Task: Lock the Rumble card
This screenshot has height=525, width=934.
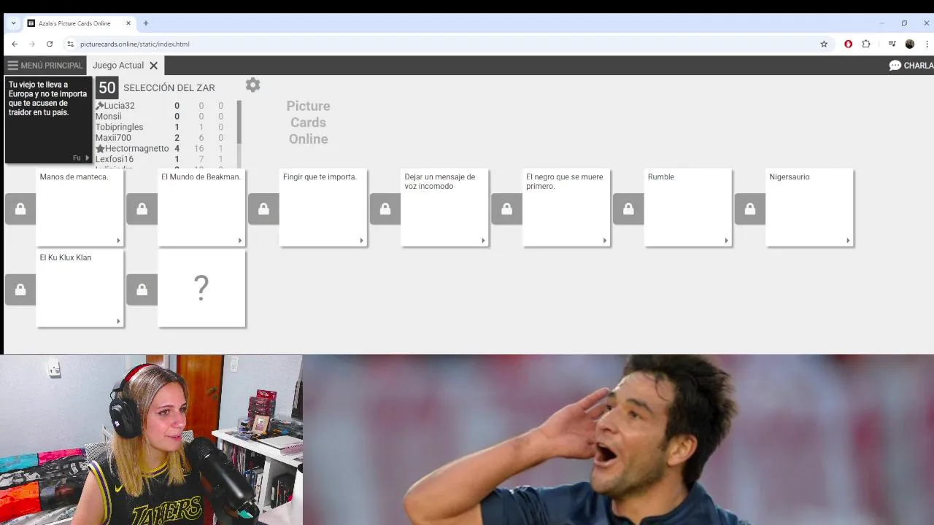Action: 628,209
